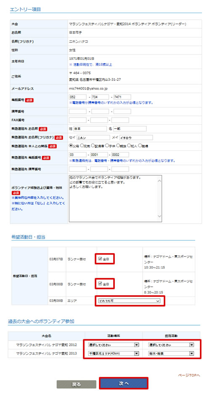Screen dimensions: 207x395
Task: Click the furigana text ニホンハナコ
Action: coord(78,42)
